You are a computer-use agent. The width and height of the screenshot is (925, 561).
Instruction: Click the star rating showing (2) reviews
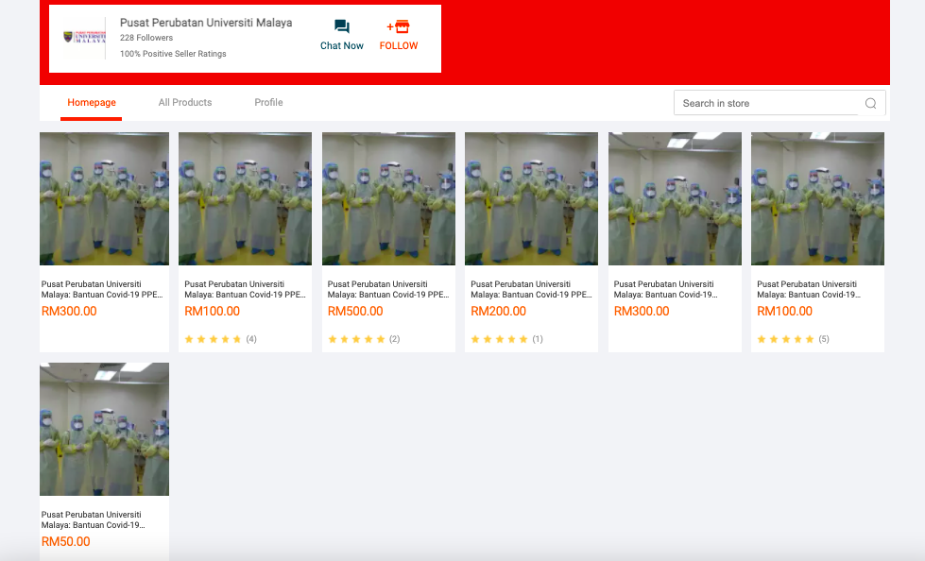point(364,339)
